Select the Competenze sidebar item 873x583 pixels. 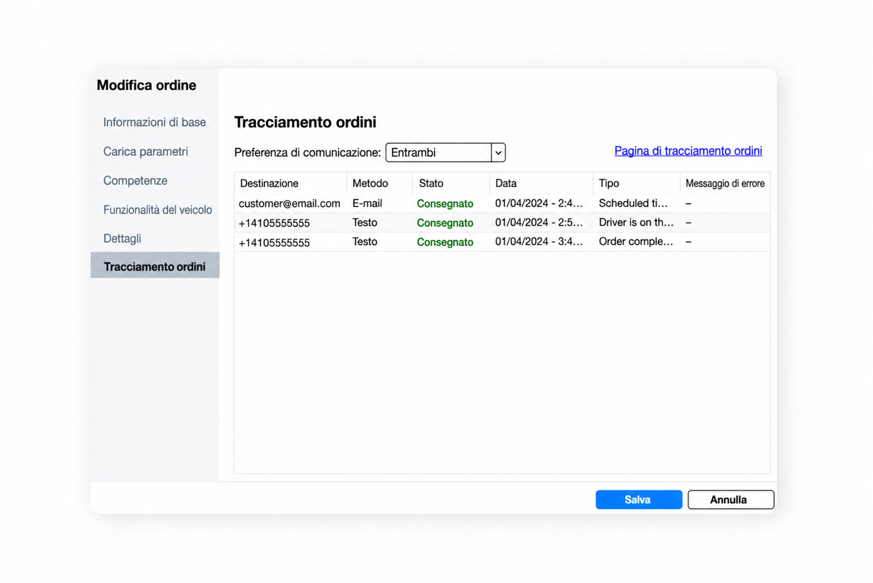point(135,180)
